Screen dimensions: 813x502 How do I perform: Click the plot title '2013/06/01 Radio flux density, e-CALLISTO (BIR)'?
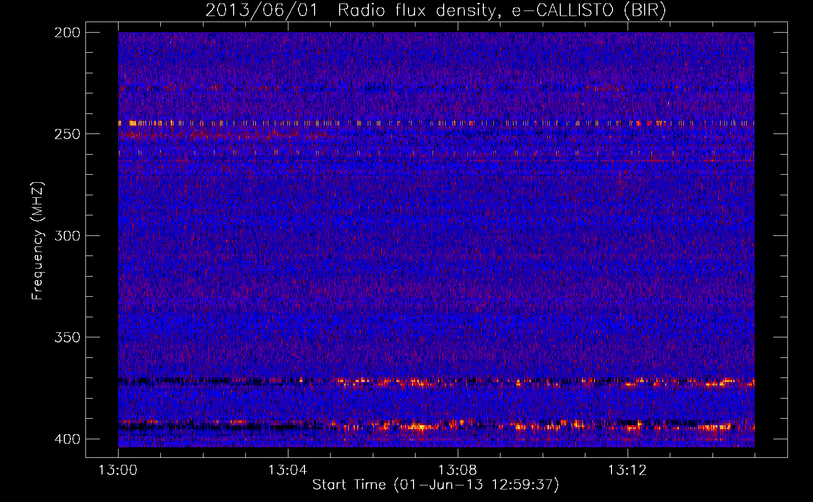coord(436,11)
